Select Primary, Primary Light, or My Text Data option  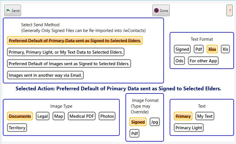pyautogui.click(x=66, y=52)
